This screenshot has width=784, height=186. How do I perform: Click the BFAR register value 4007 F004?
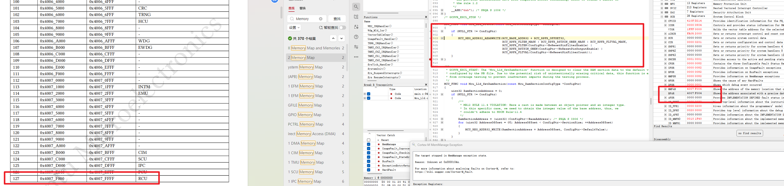pos(694,94)
